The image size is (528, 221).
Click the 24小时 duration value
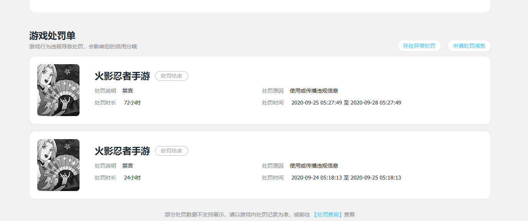coord(132,178)
